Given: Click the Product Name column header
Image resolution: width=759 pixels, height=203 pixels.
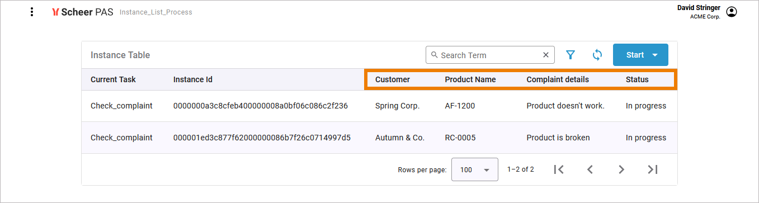Looking at the screenshot, I should tap(470, 79).
